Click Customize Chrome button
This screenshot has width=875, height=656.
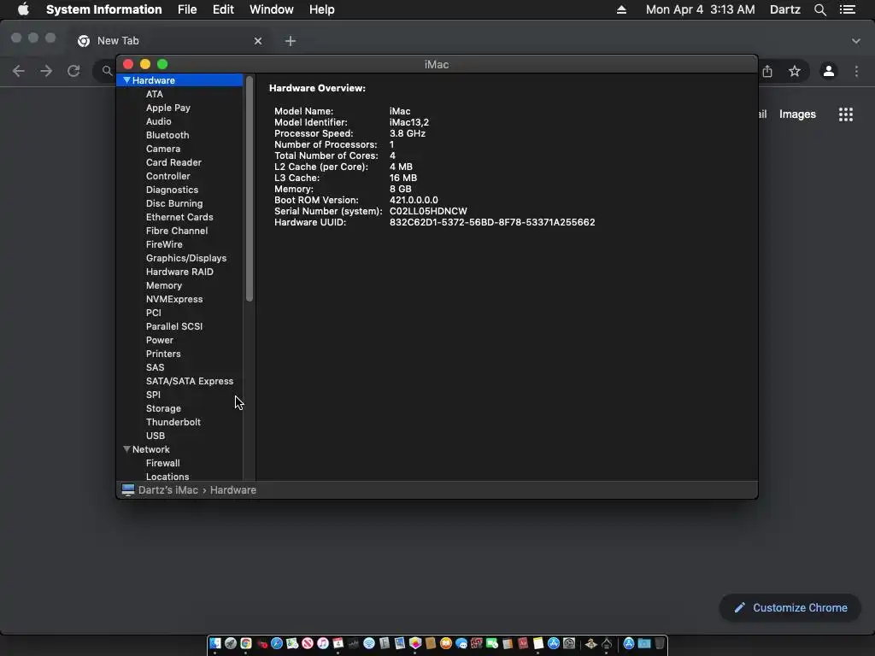click(790, 607)
